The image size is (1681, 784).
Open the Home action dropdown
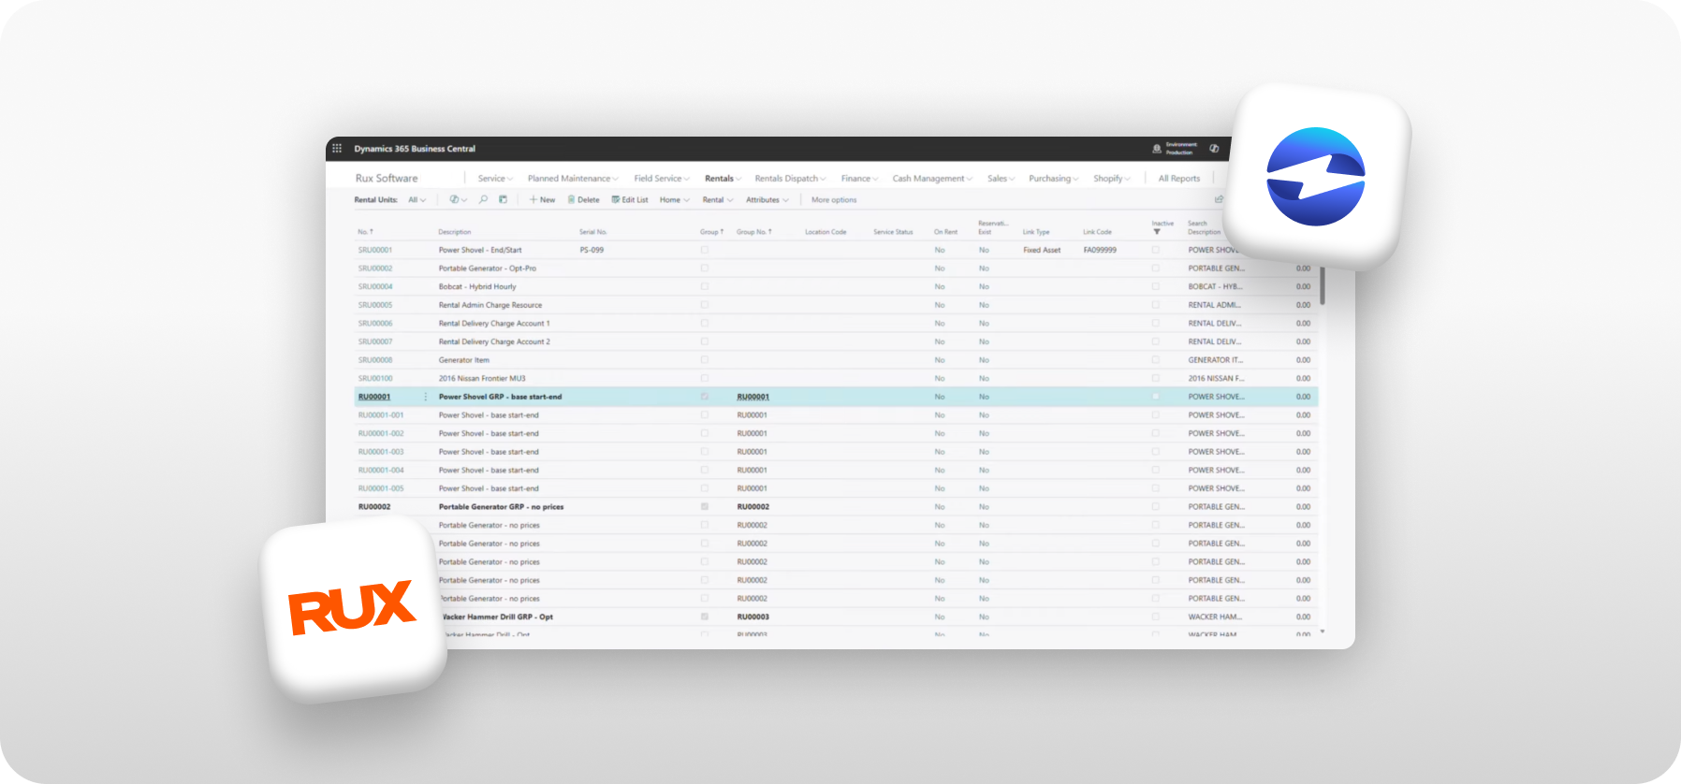pyautogui.click(x=674, y=199)
